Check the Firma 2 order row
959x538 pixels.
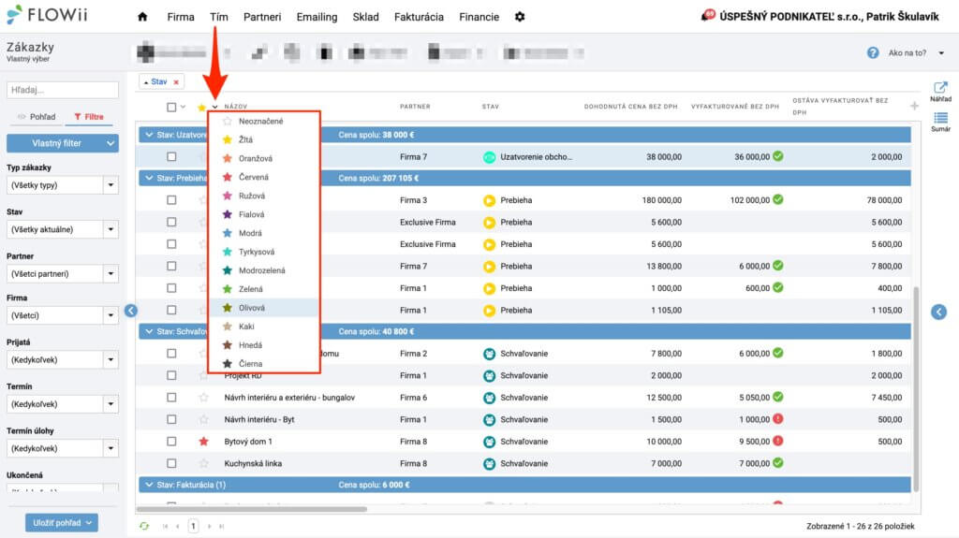click(x=171, y=354)
